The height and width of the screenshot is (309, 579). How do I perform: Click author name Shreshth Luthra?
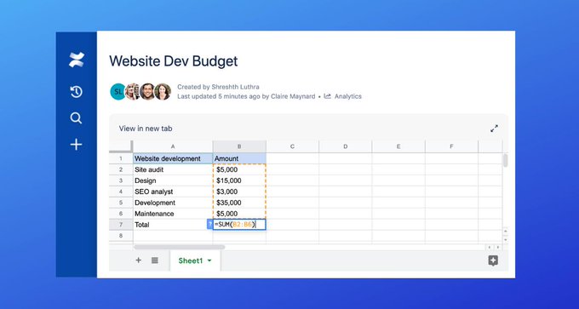pos(235,87)
